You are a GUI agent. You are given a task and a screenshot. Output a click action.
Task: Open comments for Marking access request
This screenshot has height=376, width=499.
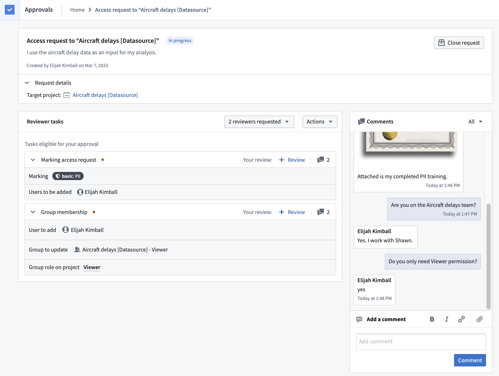pos(323,160)
